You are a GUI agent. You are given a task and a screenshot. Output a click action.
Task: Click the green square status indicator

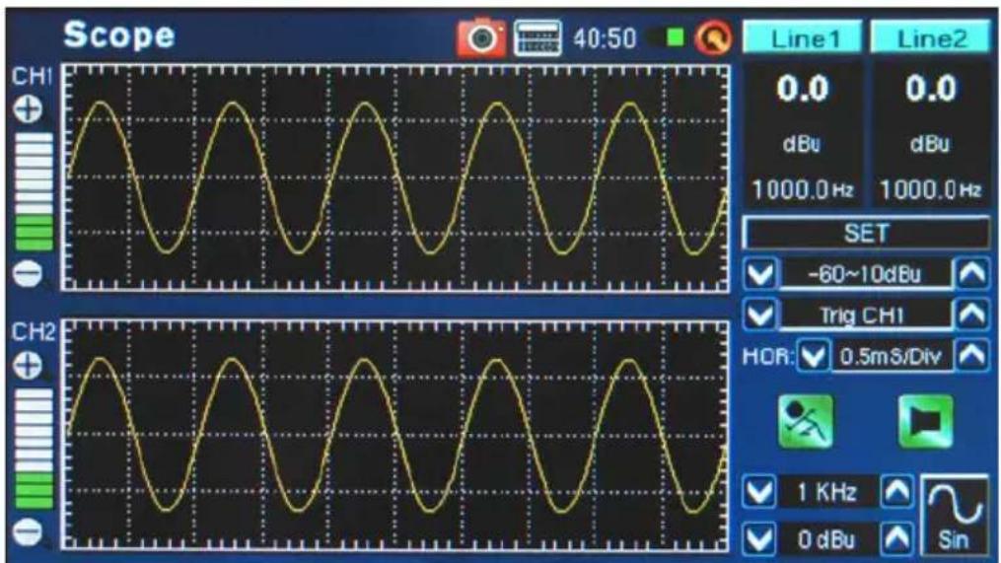point(675,37)
